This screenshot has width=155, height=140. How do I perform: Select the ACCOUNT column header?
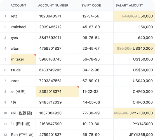tap(23, 5)
